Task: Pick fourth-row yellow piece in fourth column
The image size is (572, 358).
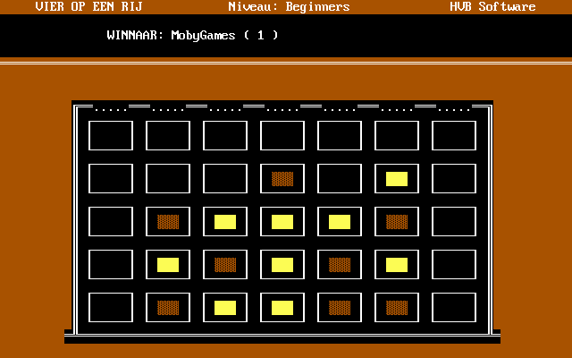Action: tap(282, 265)
